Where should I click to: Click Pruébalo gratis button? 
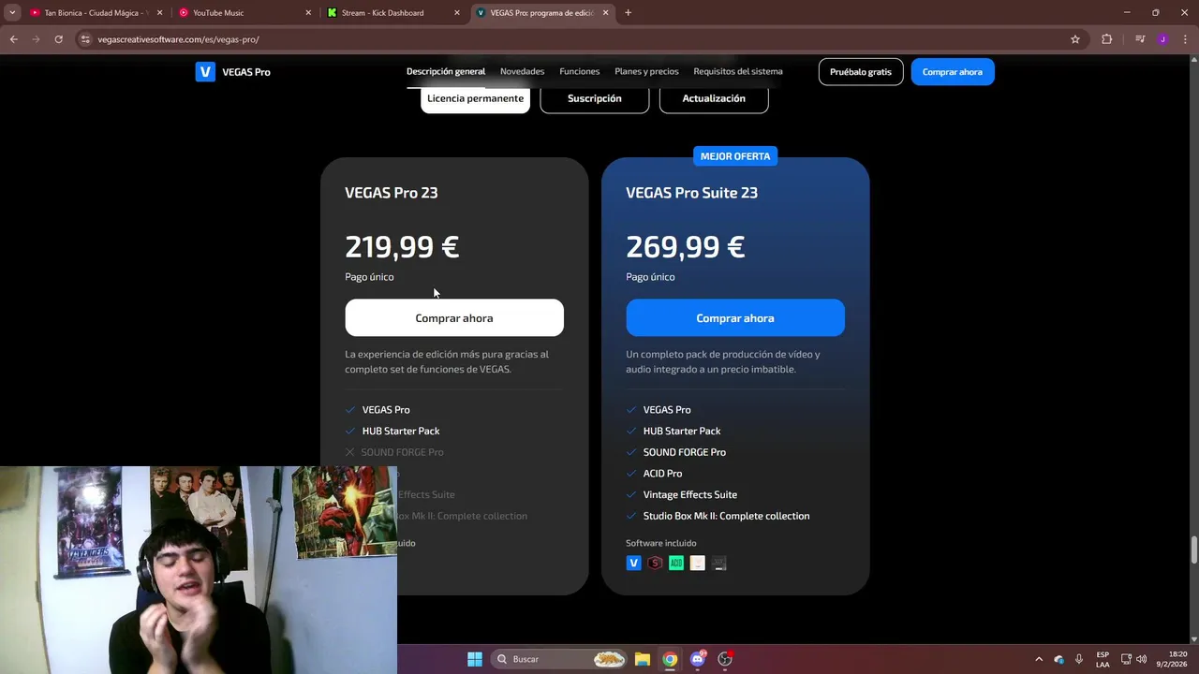click(x=861, y=72)
